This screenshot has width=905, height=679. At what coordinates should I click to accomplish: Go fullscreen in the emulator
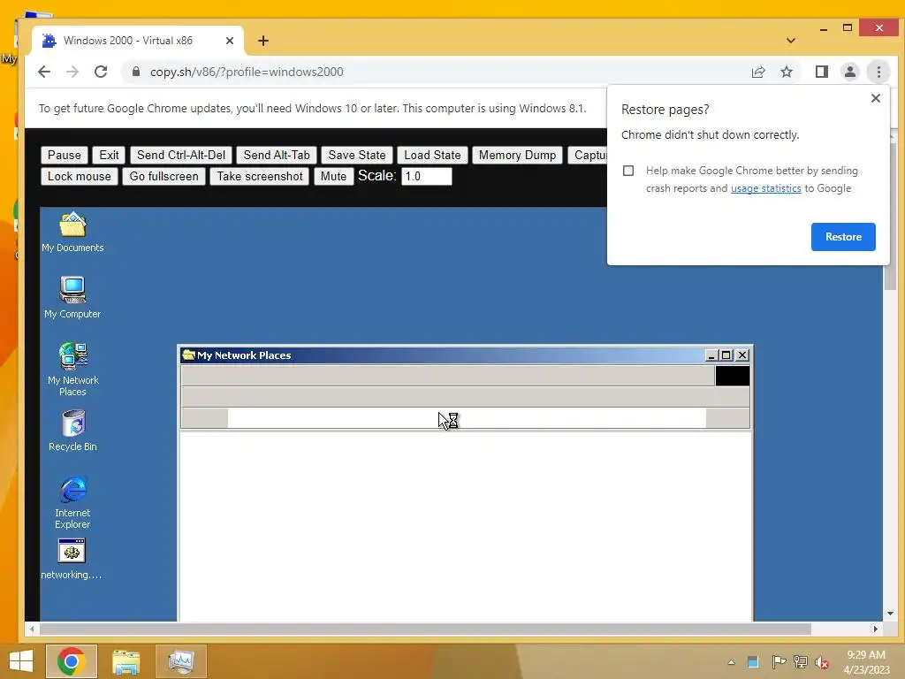(x=164, y=176)
